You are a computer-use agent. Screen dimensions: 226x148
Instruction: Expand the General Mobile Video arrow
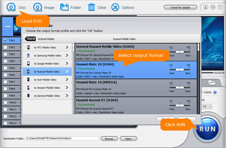(67, 95)
